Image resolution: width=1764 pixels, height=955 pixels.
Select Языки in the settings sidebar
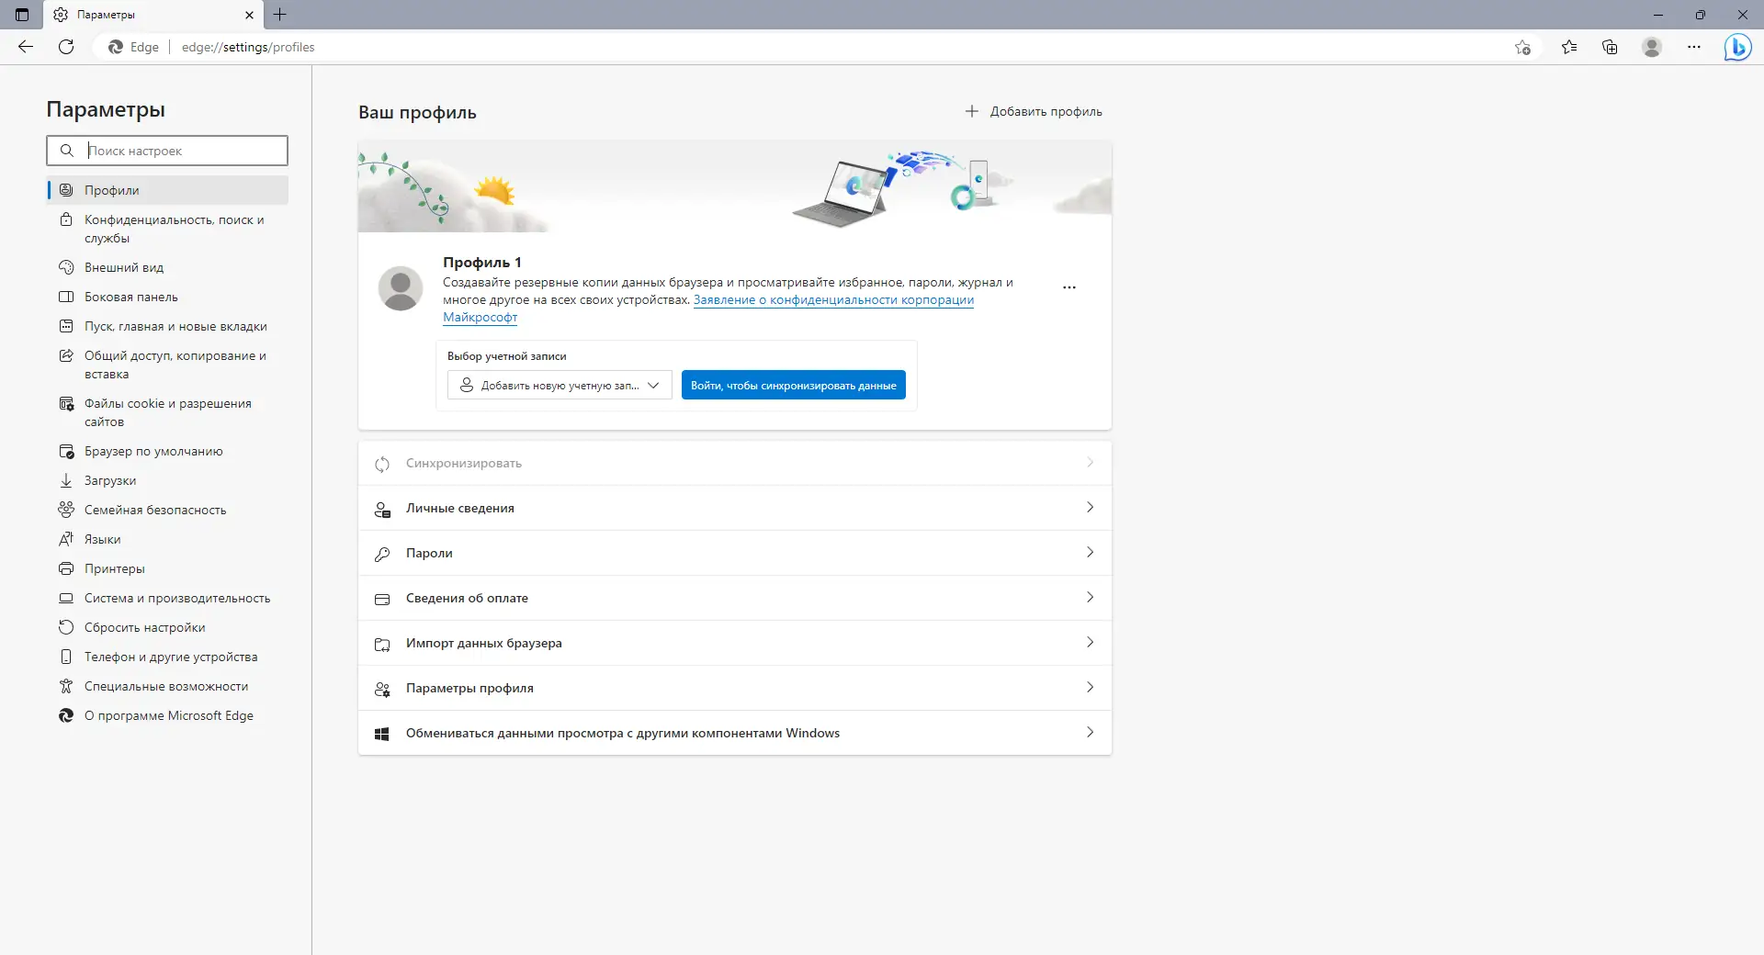click(101, 539)
